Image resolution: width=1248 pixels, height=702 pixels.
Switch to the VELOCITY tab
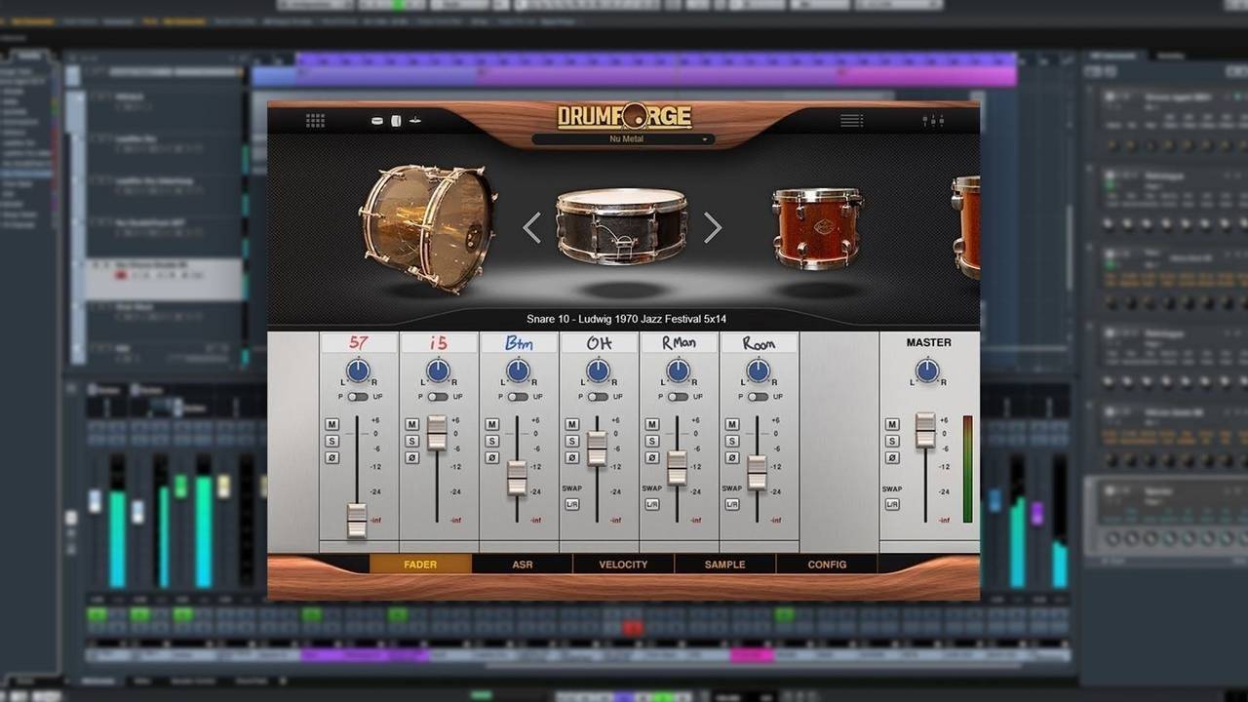point(623,564)
